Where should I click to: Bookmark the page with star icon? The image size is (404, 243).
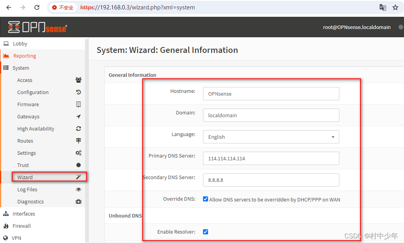click(395, 7)
